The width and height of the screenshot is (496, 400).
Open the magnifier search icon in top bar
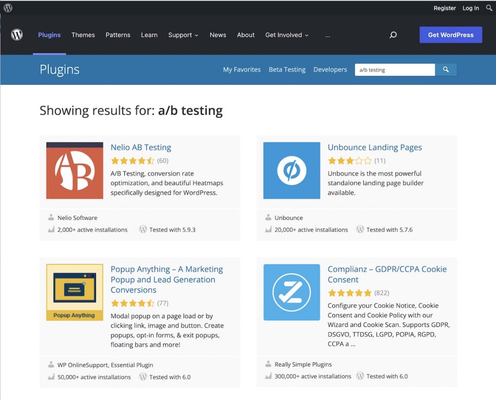point(489,8)
